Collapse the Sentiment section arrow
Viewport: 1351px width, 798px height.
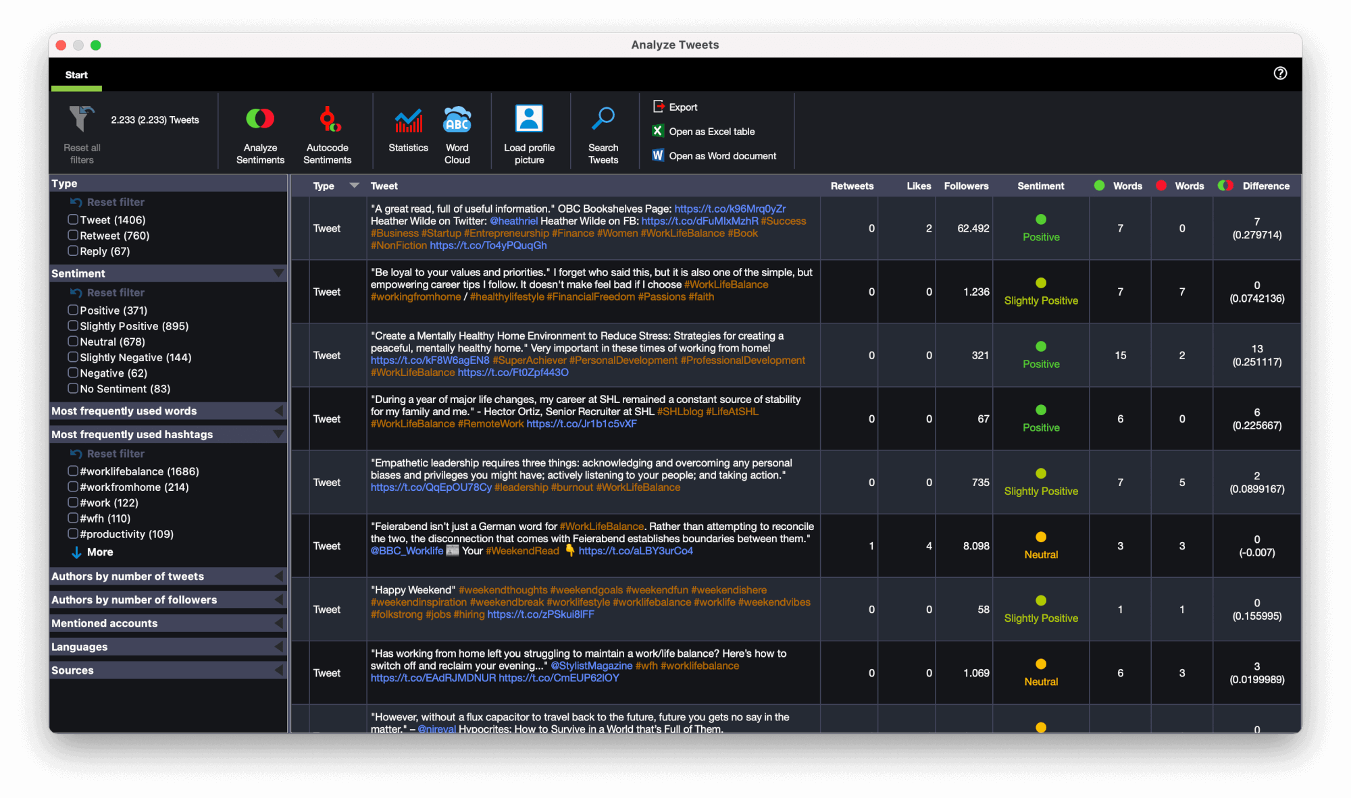[278, 273]
